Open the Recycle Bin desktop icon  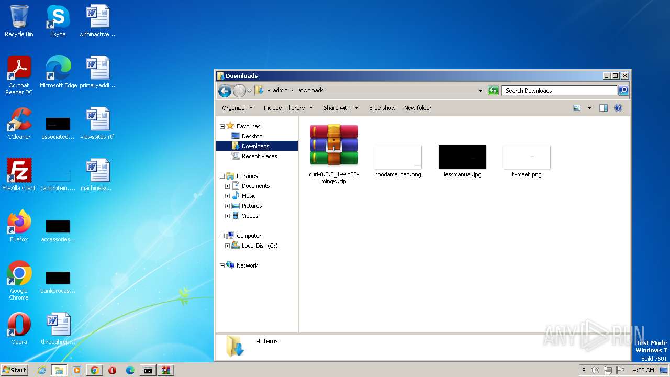(x=19, y=21)
